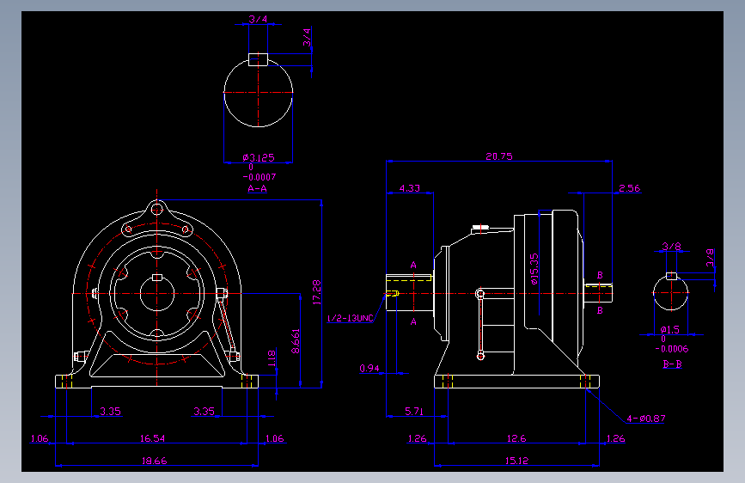Click the 1.06 dimension right of 16.54

[x=275, y=438]
